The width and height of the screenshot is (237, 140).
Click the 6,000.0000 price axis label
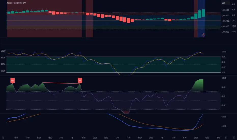[x=225, y=26]
